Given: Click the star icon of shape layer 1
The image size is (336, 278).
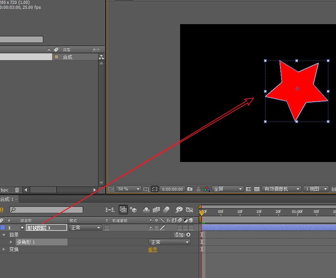Looking at the screenshot, I should click(22, 228).
